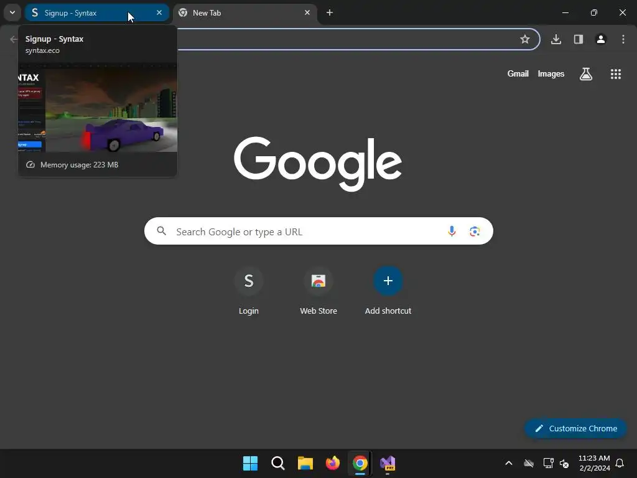The image size is (637, 478).
Task: Open File Explorer from the taskbar
Action: [x=305, y=463]
